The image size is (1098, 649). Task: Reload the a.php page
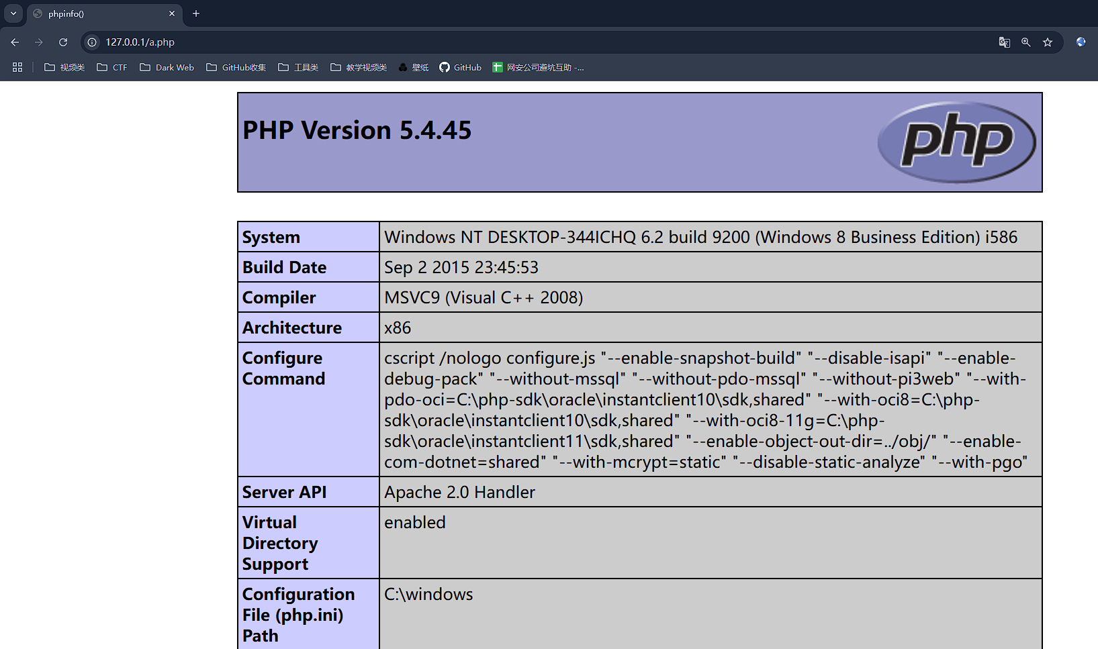63,42
